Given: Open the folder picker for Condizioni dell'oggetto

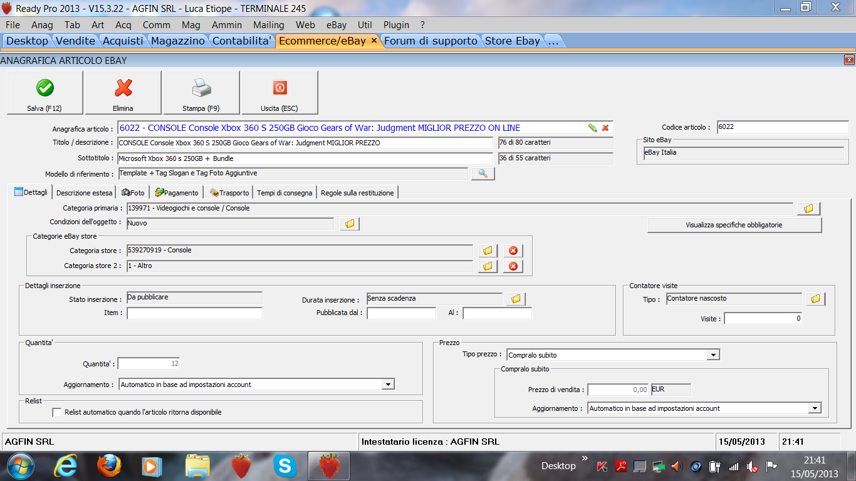Looking at the screenshot, I should pos(350,224).
